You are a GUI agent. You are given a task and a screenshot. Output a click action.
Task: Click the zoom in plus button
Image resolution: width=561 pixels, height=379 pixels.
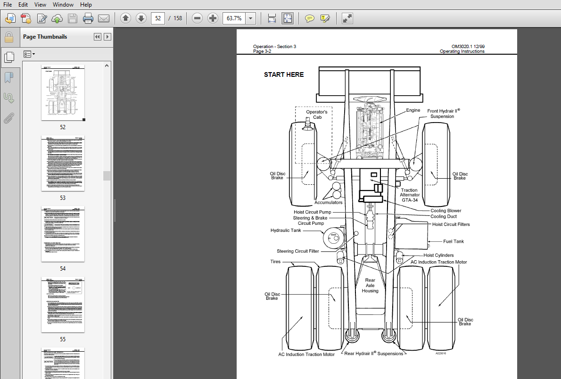[213, 18]
